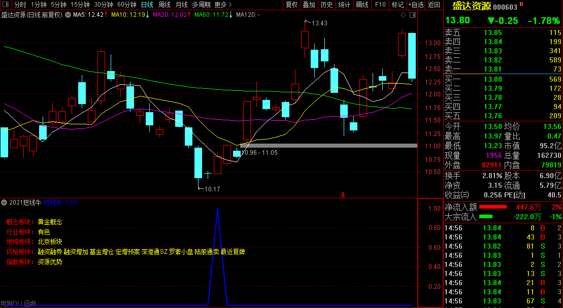The width and height of the screenshot is (563, 308).
Task: Open the main chart indicator dropdown arrow
Action: point(68,15)
